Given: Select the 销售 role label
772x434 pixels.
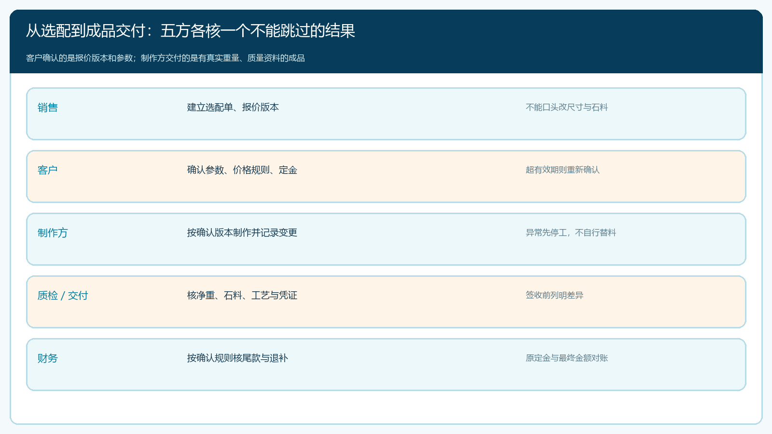Looking at the screenshot, I should [x=48, y=108].
